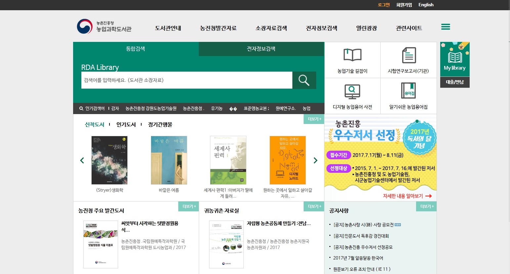Screen dimensions: 510x274
Task: Click popular keyword 농업
Action: [307, 108]
